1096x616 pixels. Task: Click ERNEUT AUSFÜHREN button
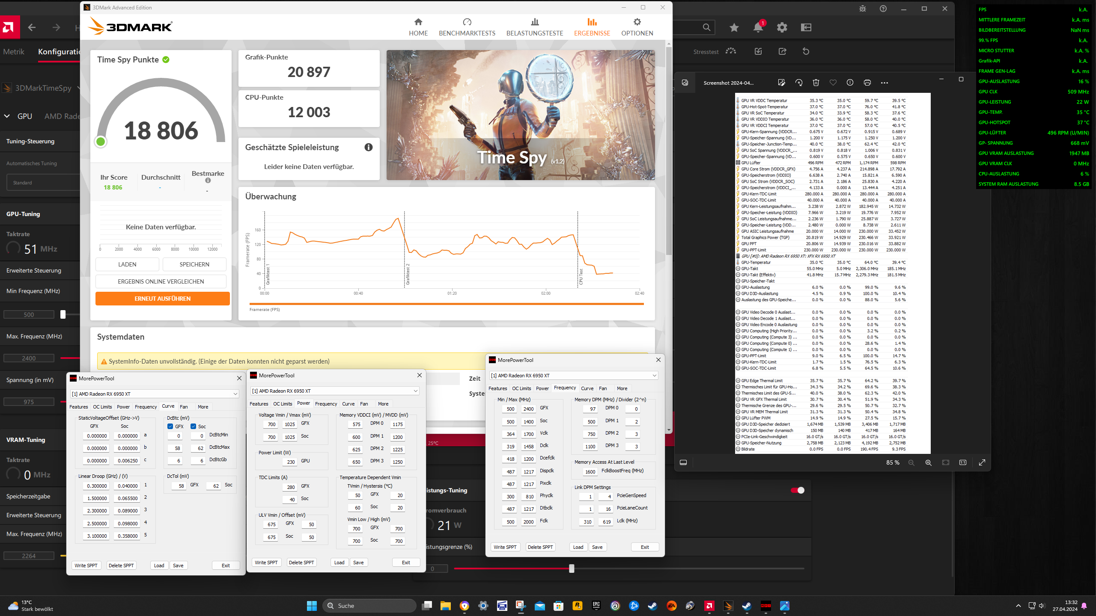[162, 299]
